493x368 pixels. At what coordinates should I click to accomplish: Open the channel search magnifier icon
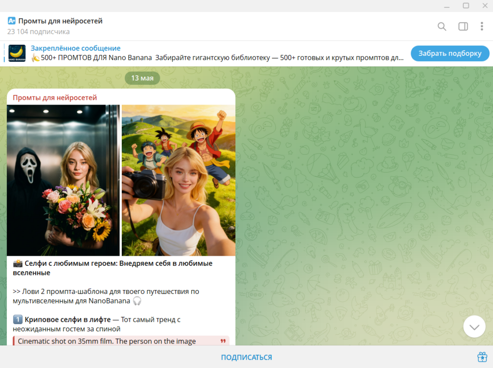point(442,26)
